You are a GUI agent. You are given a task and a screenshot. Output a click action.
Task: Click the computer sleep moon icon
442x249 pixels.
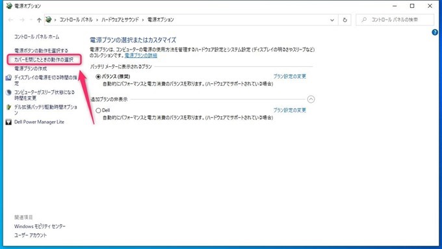coord(8,92)
